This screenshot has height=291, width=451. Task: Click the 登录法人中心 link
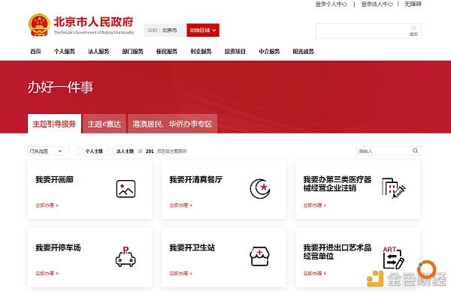click(x=377, y=4)
